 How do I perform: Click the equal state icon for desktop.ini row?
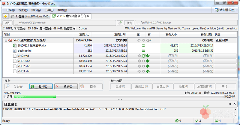tap(143, 50)
